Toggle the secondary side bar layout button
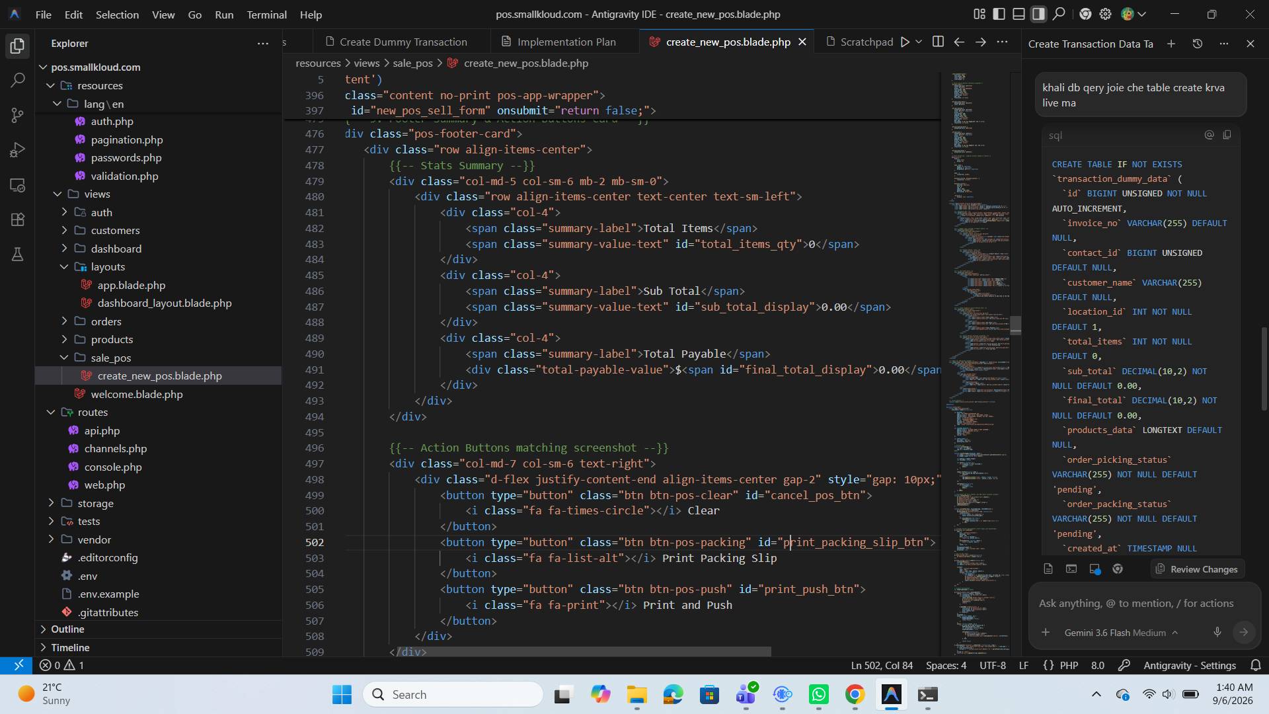This screenshot has height=714, width=1269. [1039, 14]
